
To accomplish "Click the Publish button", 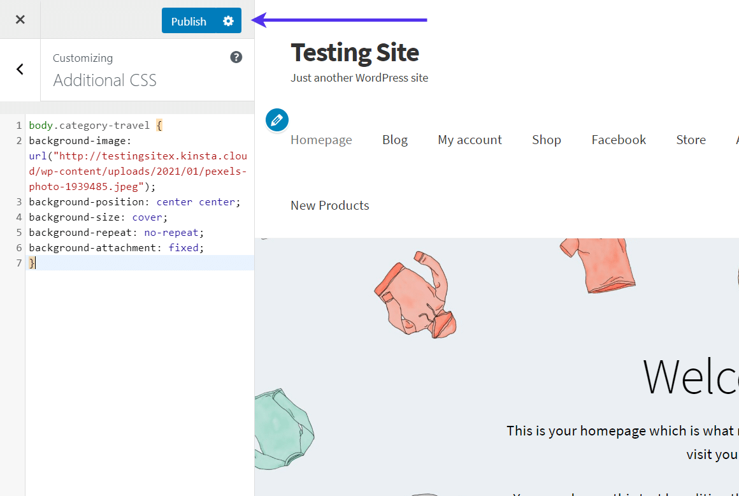I will (188, 20).
